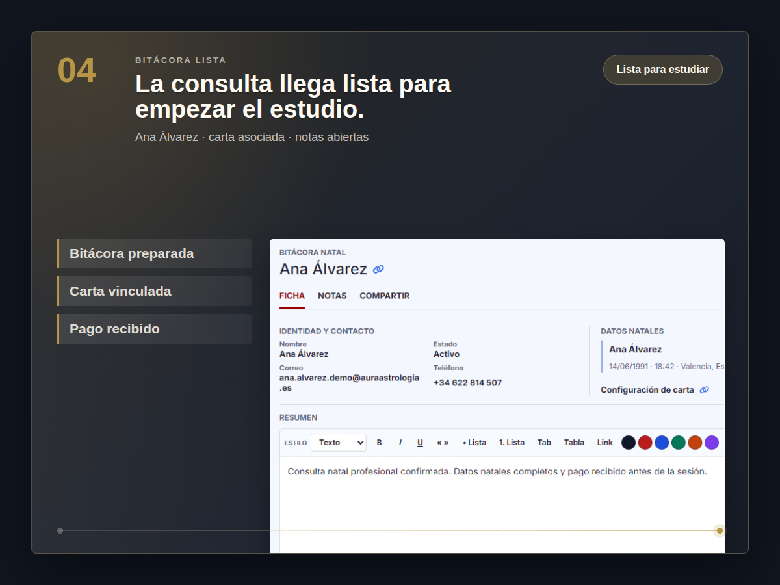780x585 pixels.
Task: Pick the purple text color swatch
Action: [x=712, y=443]
